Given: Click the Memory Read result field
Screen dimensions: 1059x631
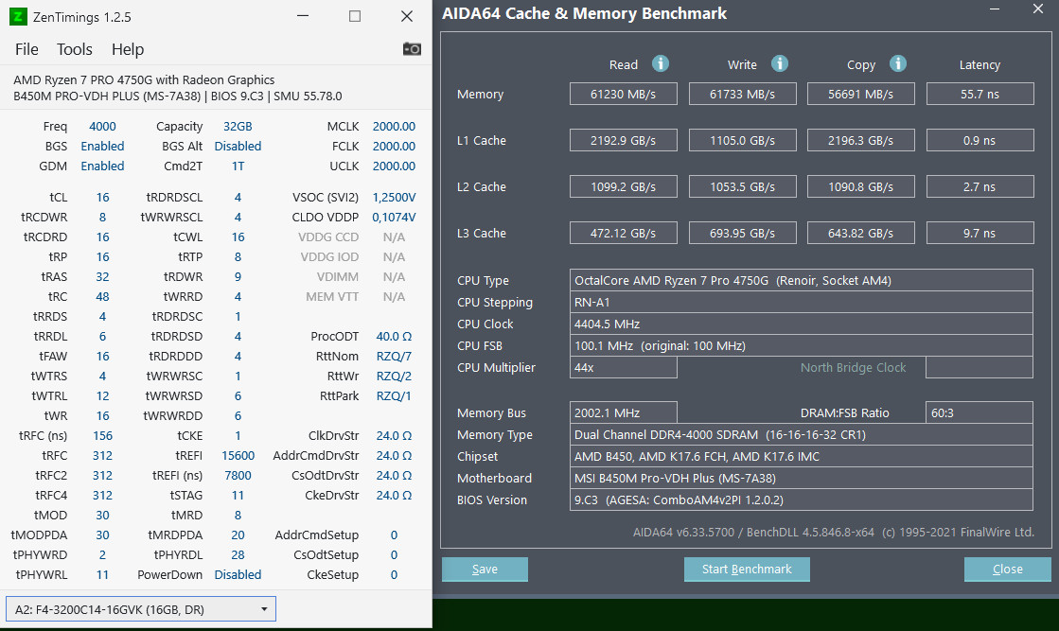Looking at the screenshot, I should [623, 94].
